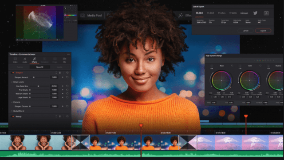This screenshot has width=284, height=160.
Task: Open the Video tab icon in inspector
Action: tap(15, 59)
